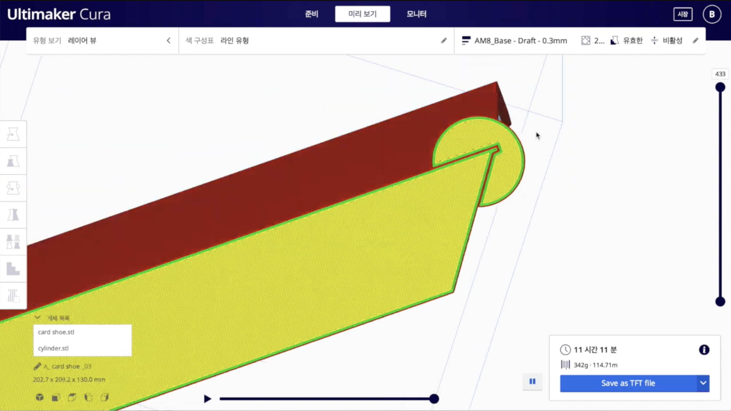Select the Per Model Settings tool
This screenshot has width=731, height=411.
click(x=13, y=242)
